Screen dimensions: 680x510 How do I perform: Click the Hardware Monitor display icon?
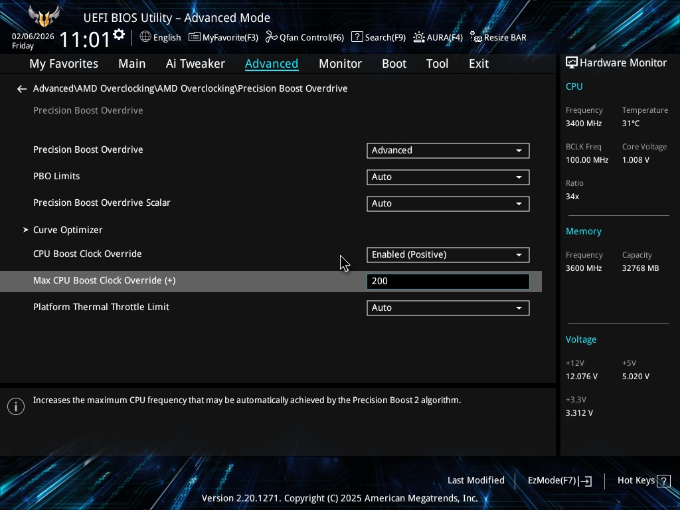pyautogui.click(x=572, y=63)
